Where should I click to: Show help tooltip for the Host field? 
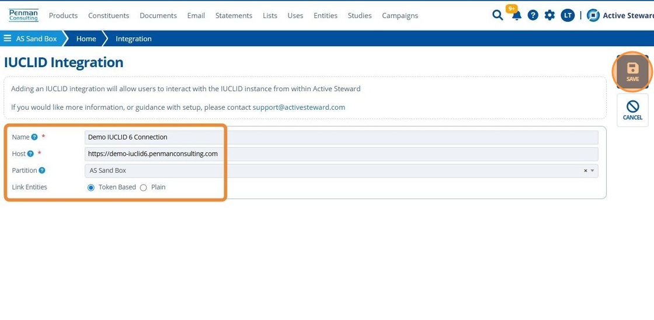tap(30, 154)
